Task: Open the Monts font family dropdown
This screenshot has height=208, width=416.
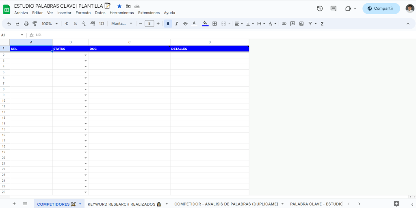Action: 122,24
